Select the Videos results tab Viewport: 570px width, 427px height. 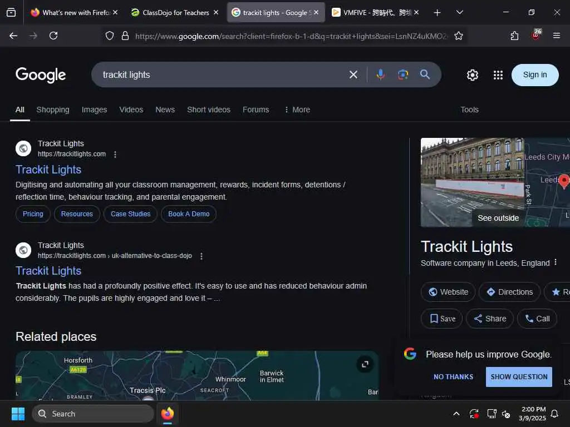pyautogui.click(x=131, y=110)
